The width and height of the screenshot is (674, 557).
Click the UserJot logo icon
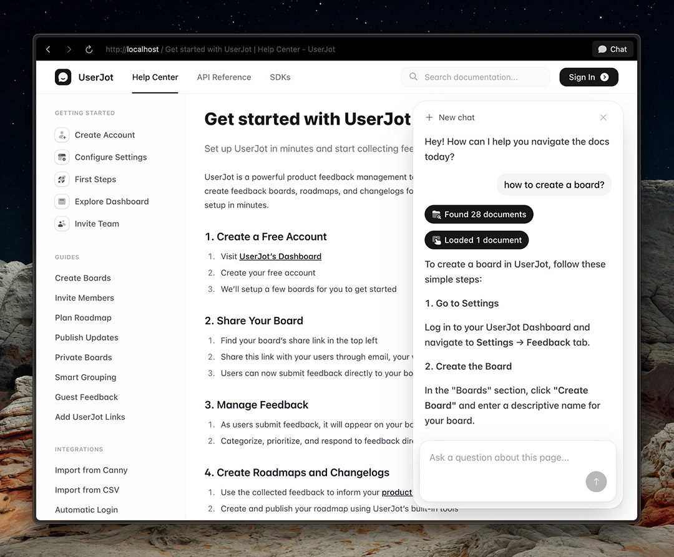point(62,77)
